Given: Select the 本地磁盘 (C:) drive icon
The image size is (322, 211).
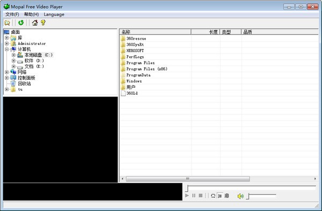Looking at the screenshot, I should [20, 55].
